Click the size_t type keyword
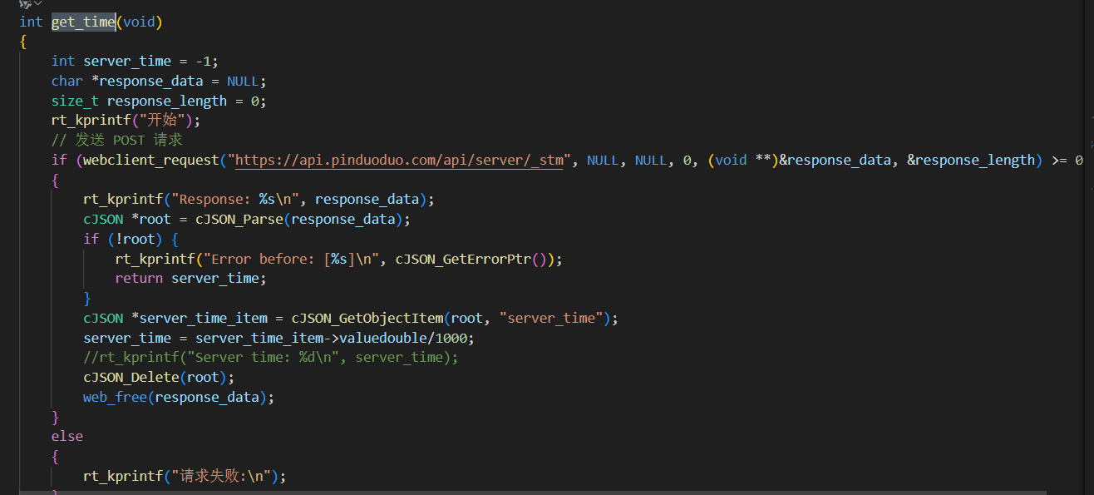Image resolution: width=1094 pixels, height=495 pixels. pos(75,101)
